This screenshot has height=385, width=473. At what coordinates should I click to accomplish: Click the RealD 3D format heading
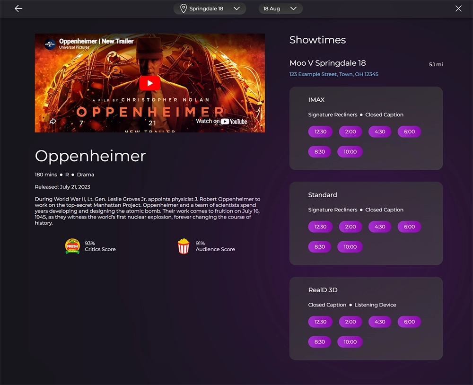[x=323, y=290]
